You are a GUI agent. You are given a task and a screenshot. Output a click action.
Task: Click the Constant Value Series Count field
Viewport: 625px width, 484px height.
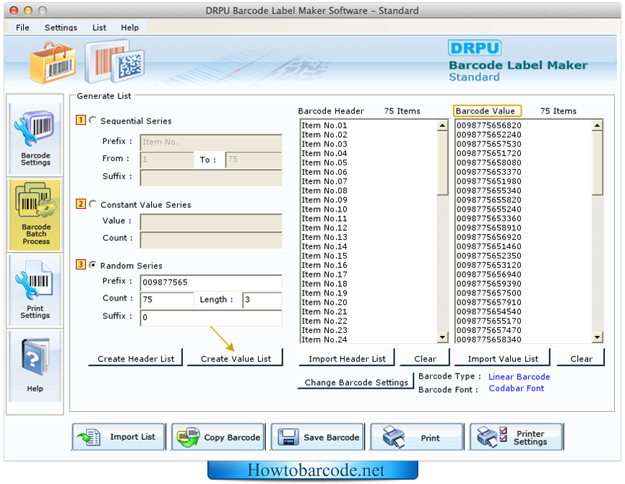[211, 240]
